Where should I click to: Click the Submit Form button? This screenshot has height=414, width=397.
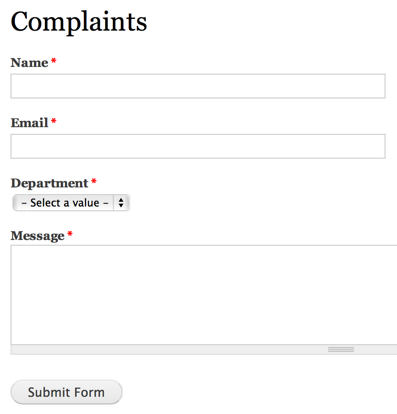[66, 392]
